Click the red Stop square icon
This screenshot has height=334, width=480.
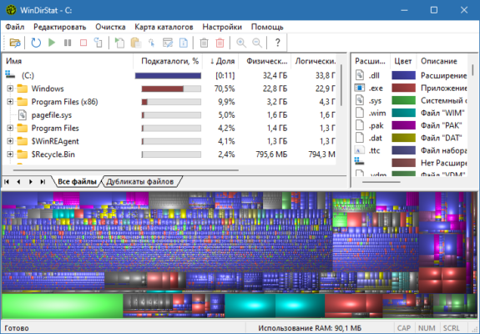click(83, 43)
